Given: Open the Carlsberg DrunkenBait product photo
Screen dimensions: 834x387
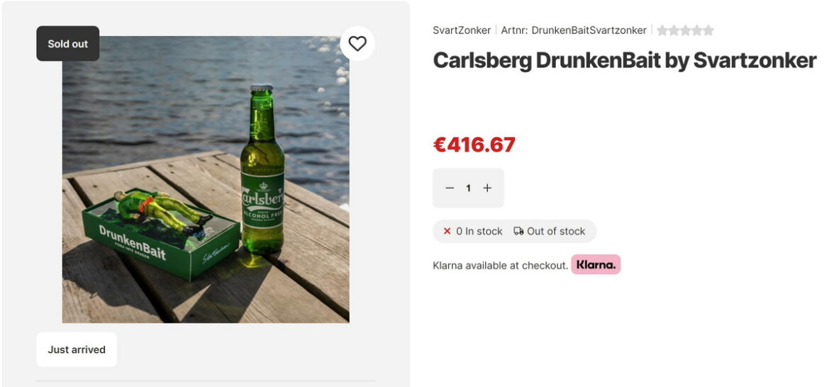Looking at the screenshot, I should point(206,179).
